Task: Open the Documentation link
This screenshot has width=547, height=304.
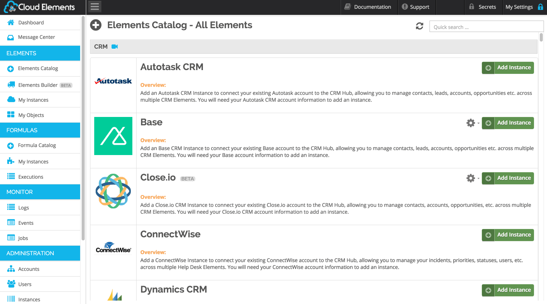Action: pyautogui.click(x=368, y=7)
